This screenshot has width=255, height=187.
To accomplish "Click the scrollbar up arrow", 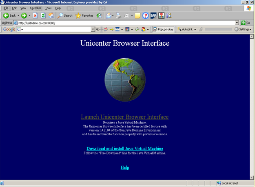I will click(252, 37).
